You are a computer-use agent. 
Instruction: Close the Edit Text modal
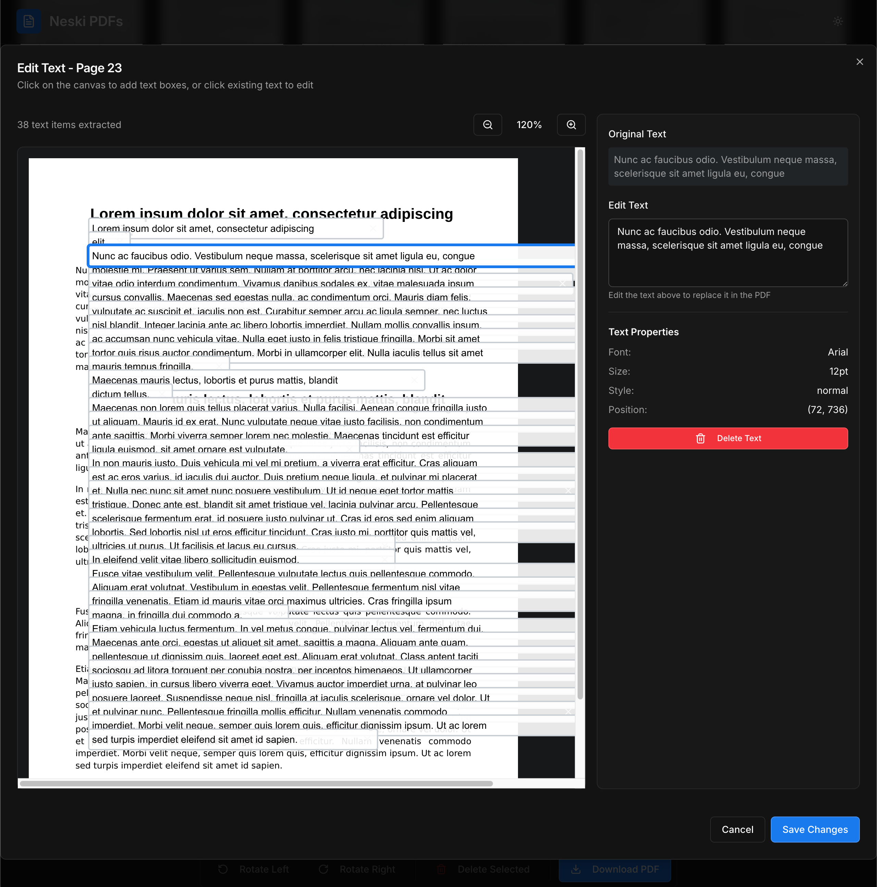(860, 62)
